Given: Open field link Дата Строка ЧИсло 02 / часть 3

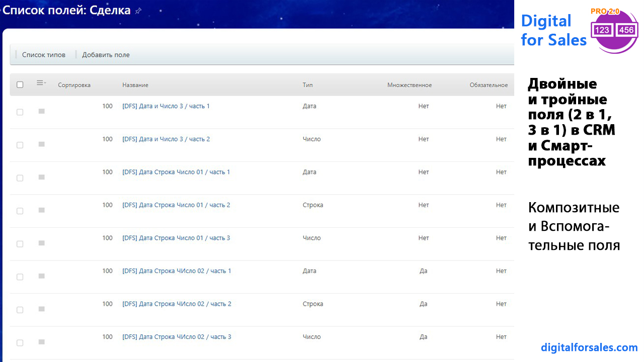Looking at the screenshot, I should tap(177, 337).
